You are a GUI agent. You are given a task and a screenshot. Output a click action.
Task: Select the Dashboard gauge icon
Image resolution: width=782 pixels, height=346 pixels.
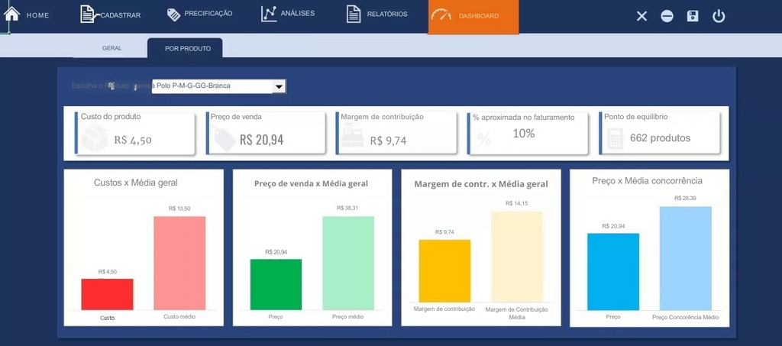click(x=441, y=15)
